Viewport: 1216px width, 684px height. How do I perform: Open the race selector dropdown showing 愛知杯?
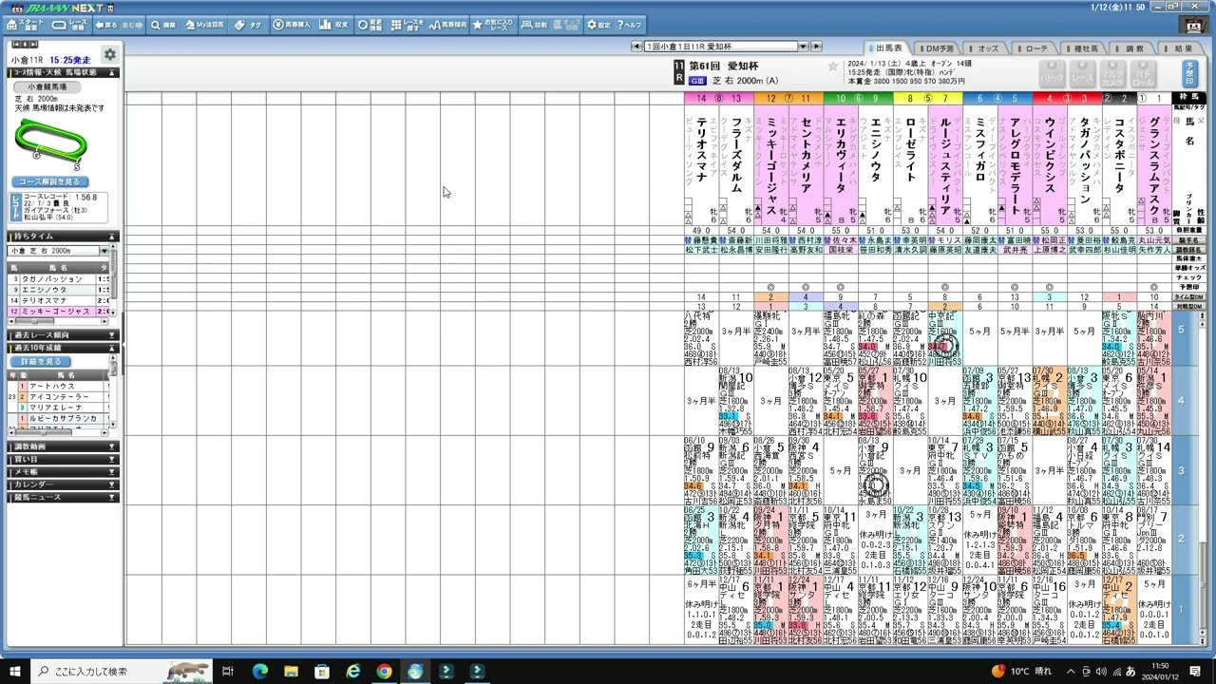[801, 44]
